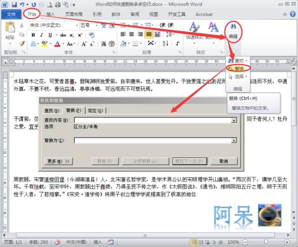Switch to 引用 References tab
This screenshot has height=247, width=298.
click(x=97, y=14)
